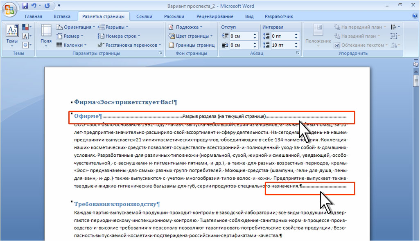Click the spacing after icon
The height and width of the screenshot is (241, 420).
[x=266, y=45]
